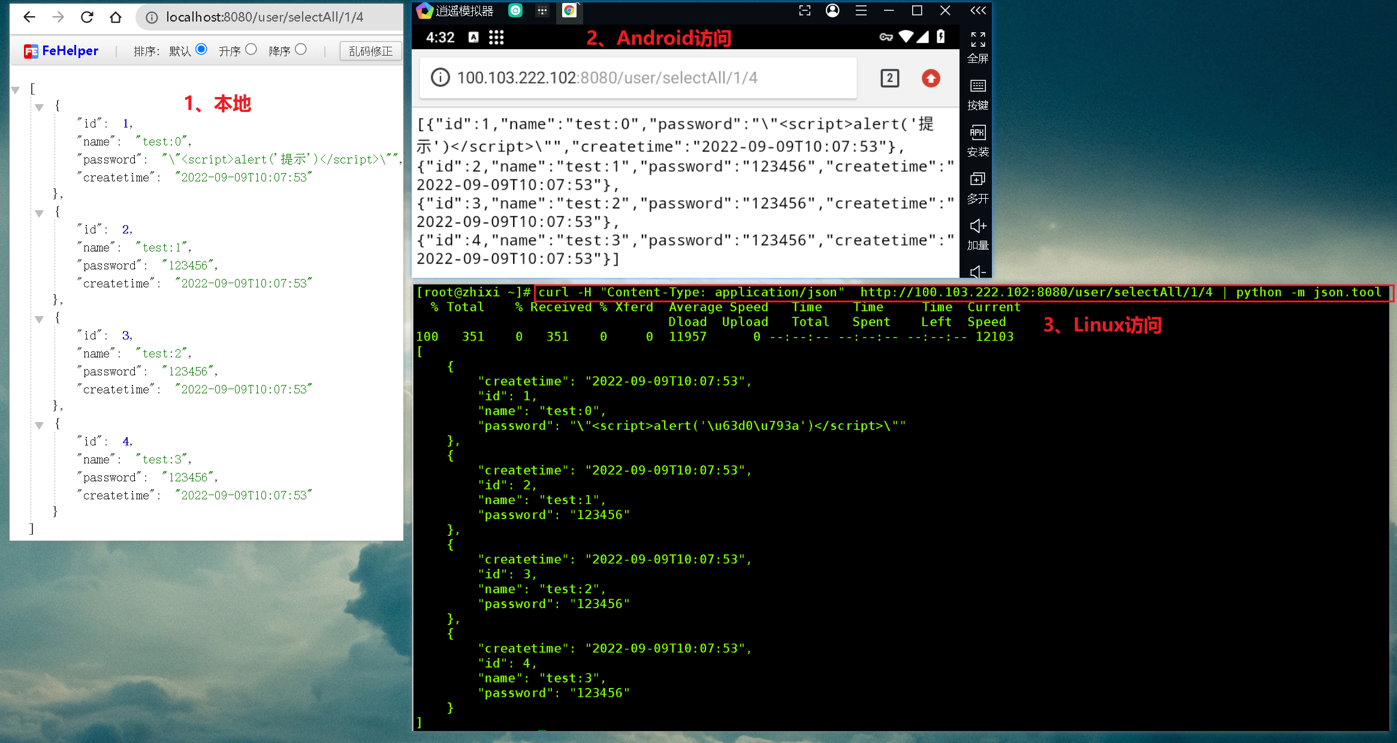The width and height of the screenshot is (1397, 743).
Task: Switch to the Chrome tab in emulator titlebar
Action: [x=569, y=10]
